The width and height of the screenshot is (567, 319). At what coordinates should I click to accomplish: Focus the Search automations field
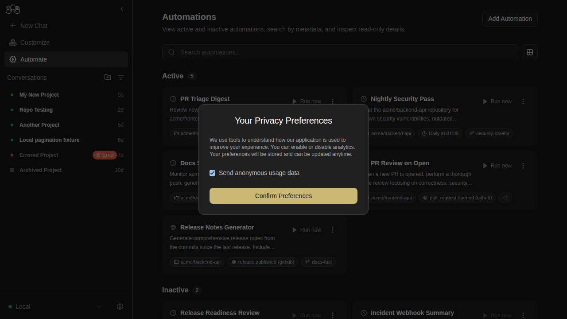click(x=340, y=52)
